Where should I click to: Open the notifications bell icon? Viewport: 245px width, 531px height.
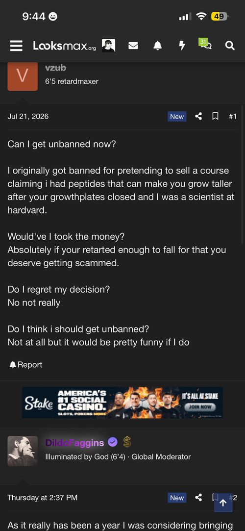pos(157,46)
